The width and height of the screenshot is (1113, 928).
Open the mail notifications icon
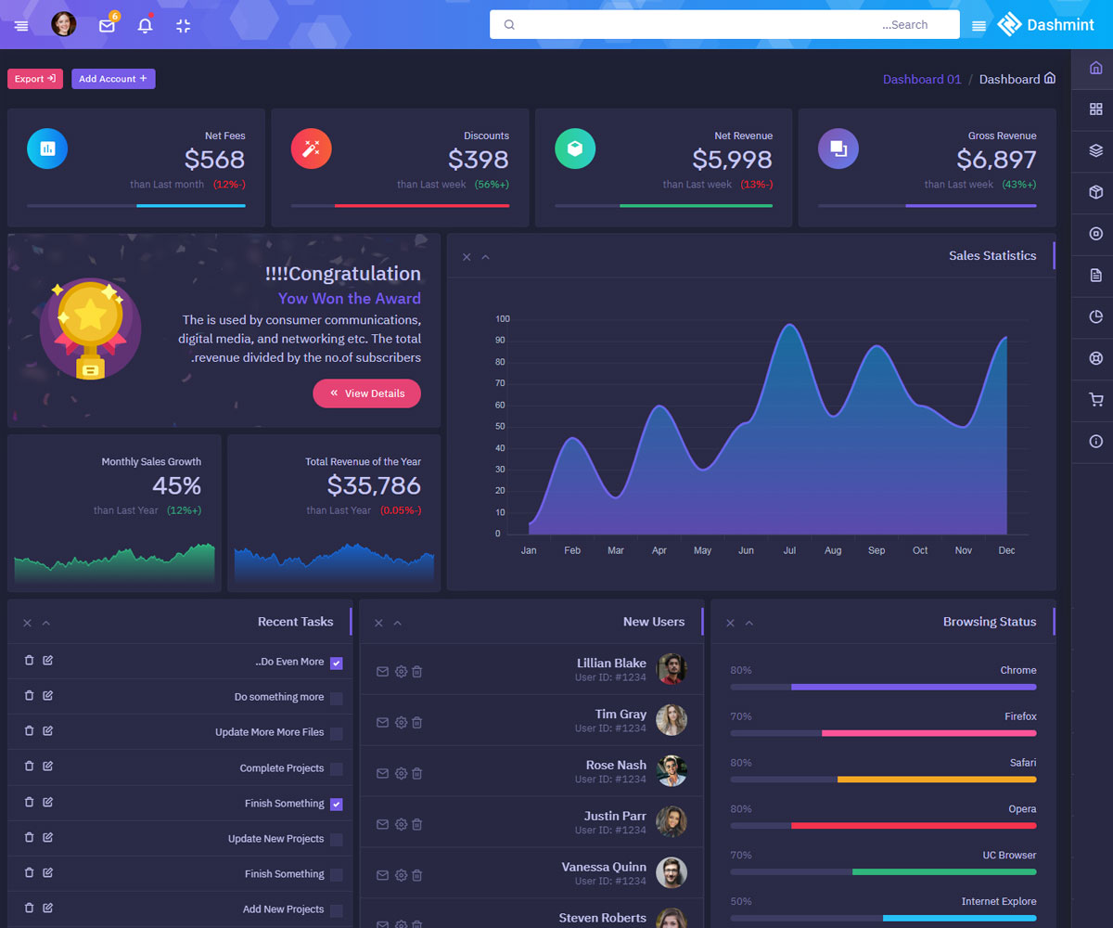point(107,26)
